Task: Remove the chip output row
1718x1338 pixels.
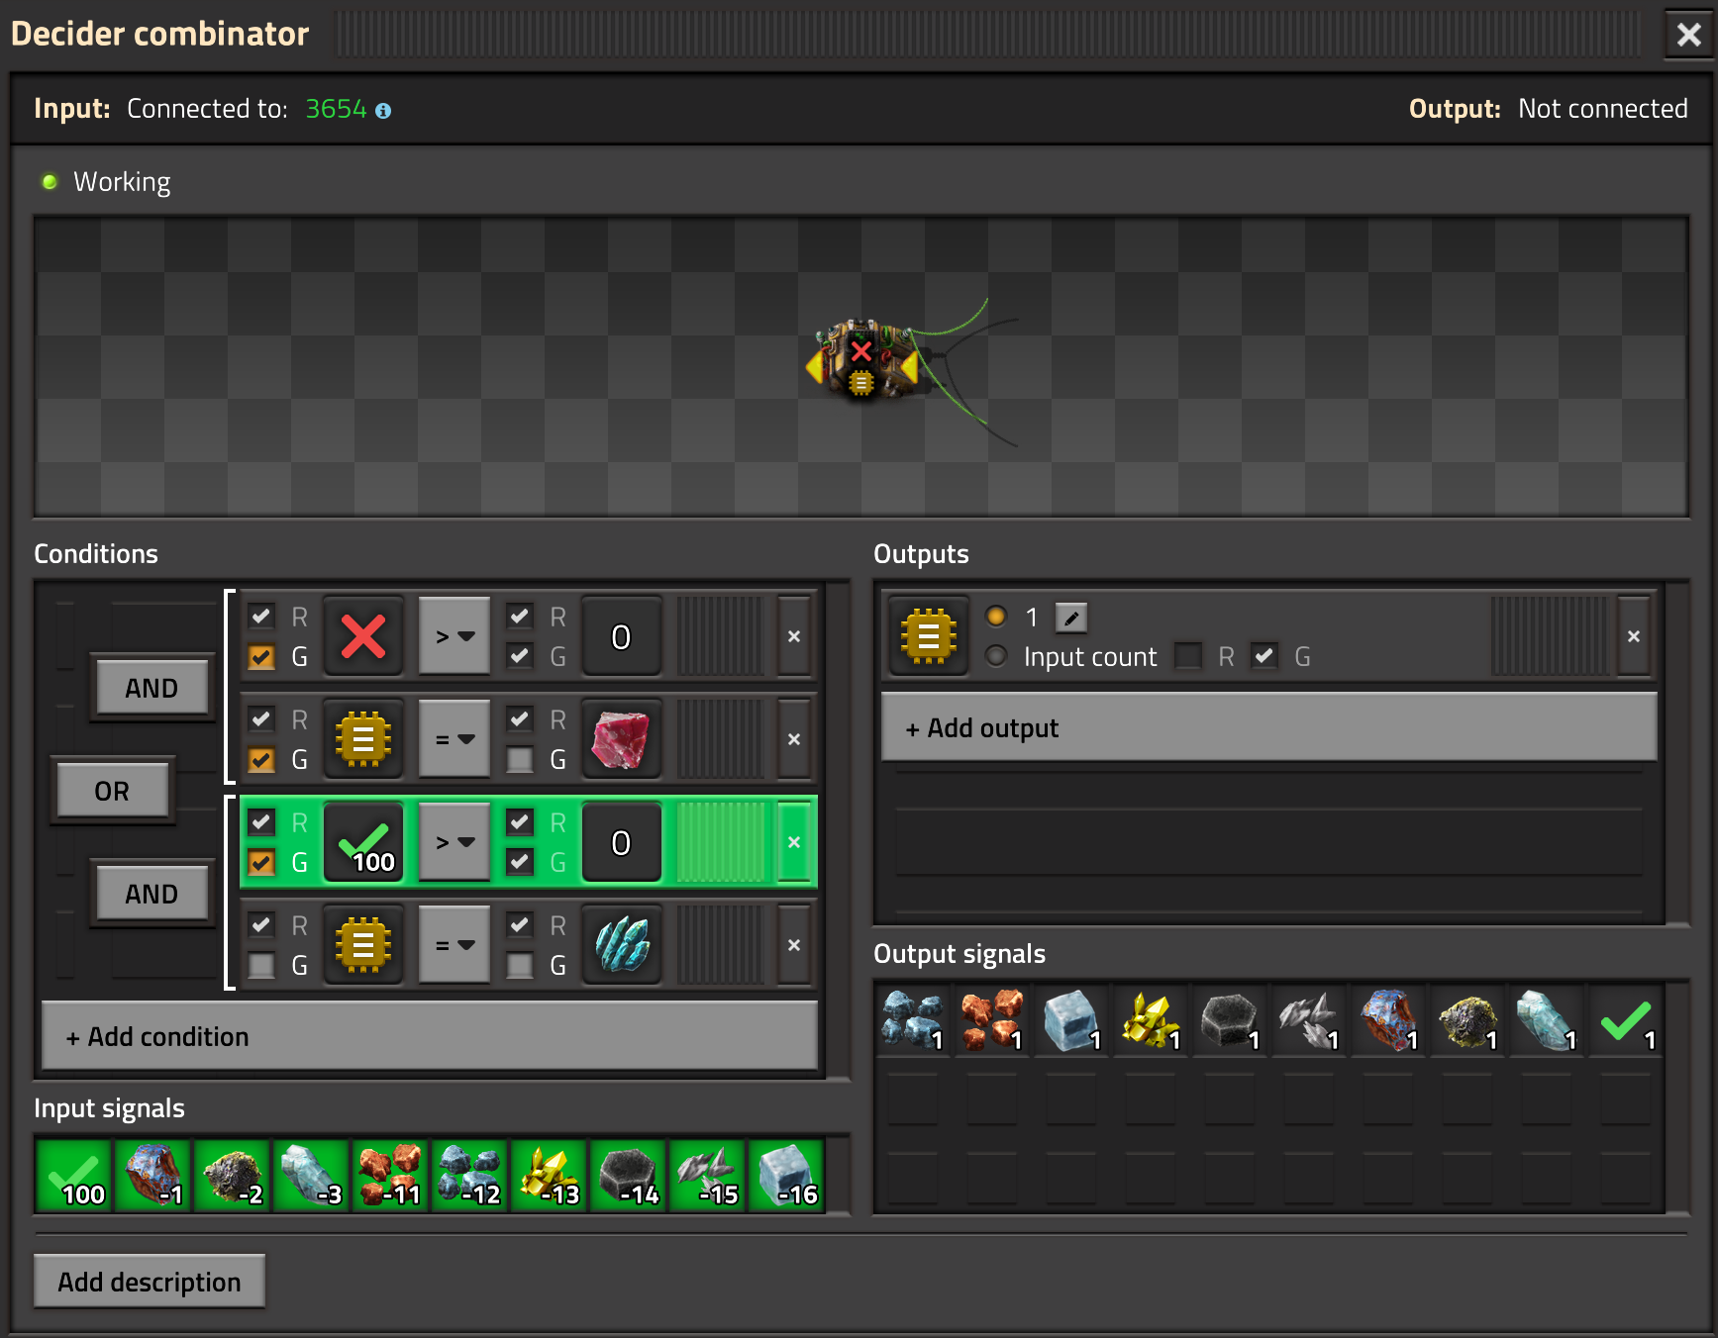Action: click(x=1634, y=636)
